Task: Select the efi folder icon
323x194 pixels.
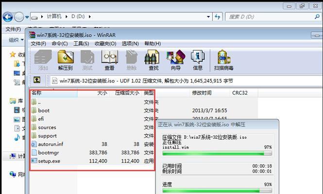Action: pyautogui.click(x=34, y=118)
